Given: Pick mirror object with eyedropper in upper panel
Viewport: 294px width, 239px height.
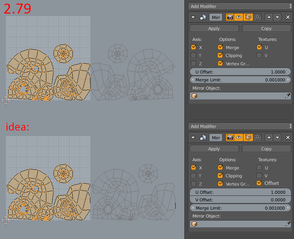Looking at the screenshot, I should [287, 96].
